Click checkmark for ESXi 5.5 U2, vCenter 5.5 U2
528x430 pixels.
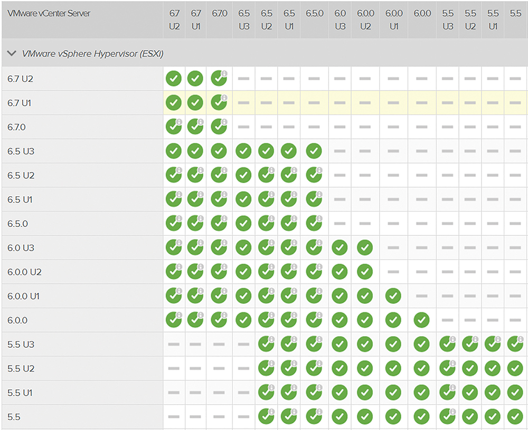(470, 368)
